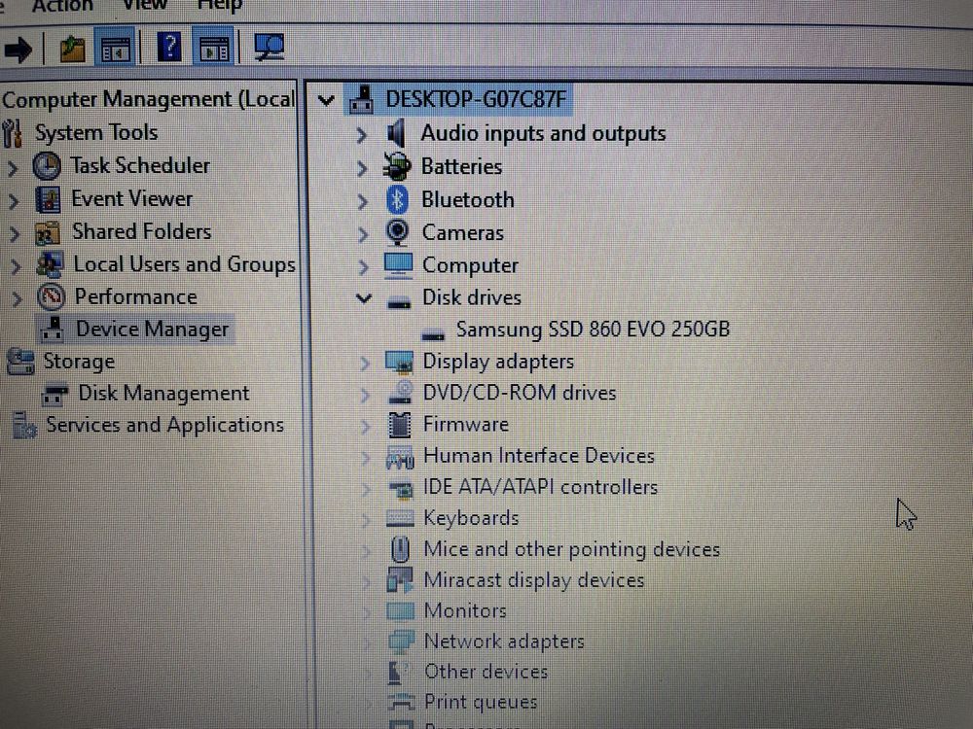This screenshot has height=729, width=973.
Task: Expand the DVD/CD-ROM drives category
Action: tap(366, 395)
